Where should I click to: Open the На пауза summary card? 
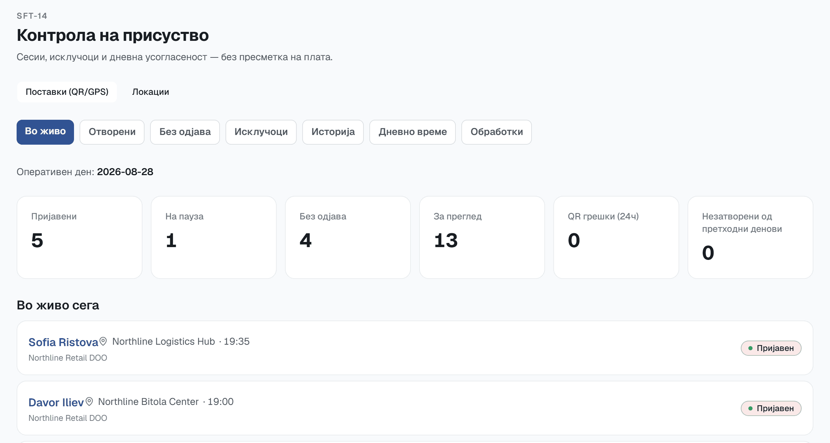214,237
